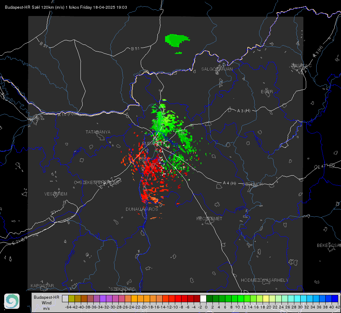
Task: Pick the dark red swatch between -4 and -2
Action: [x=197, y=298]
